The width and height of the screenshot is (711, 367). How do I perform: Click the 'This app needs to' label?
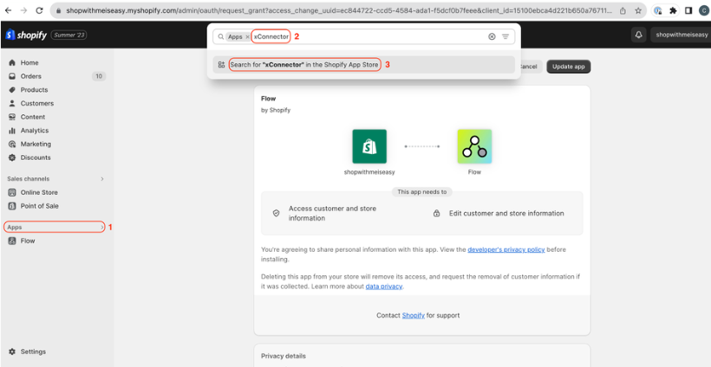click(x=422, y=192)
